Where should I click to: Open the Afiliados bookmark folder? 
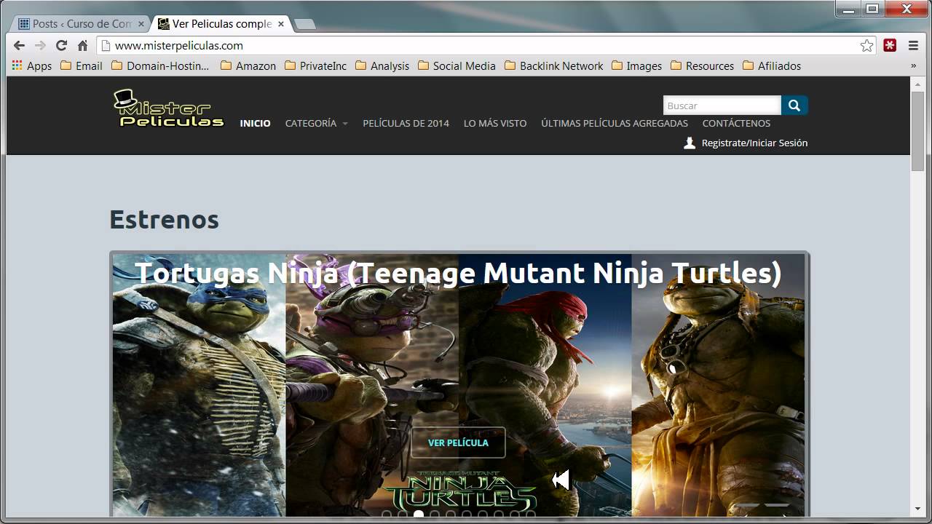click(x=772, y=65)
